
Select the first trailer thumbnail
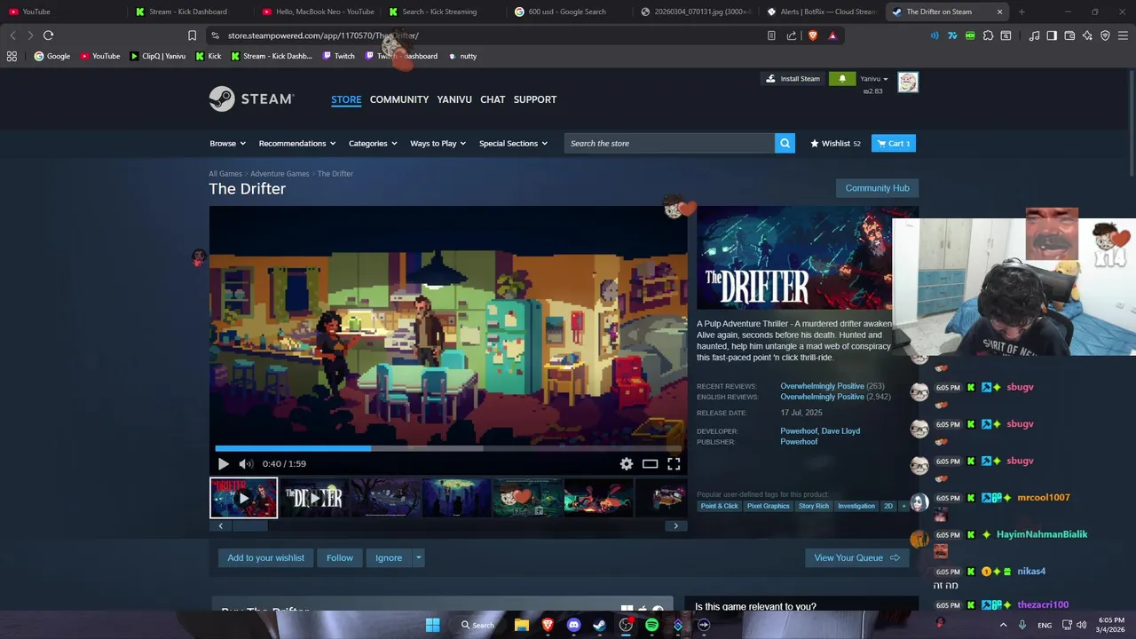coord(243,498)
